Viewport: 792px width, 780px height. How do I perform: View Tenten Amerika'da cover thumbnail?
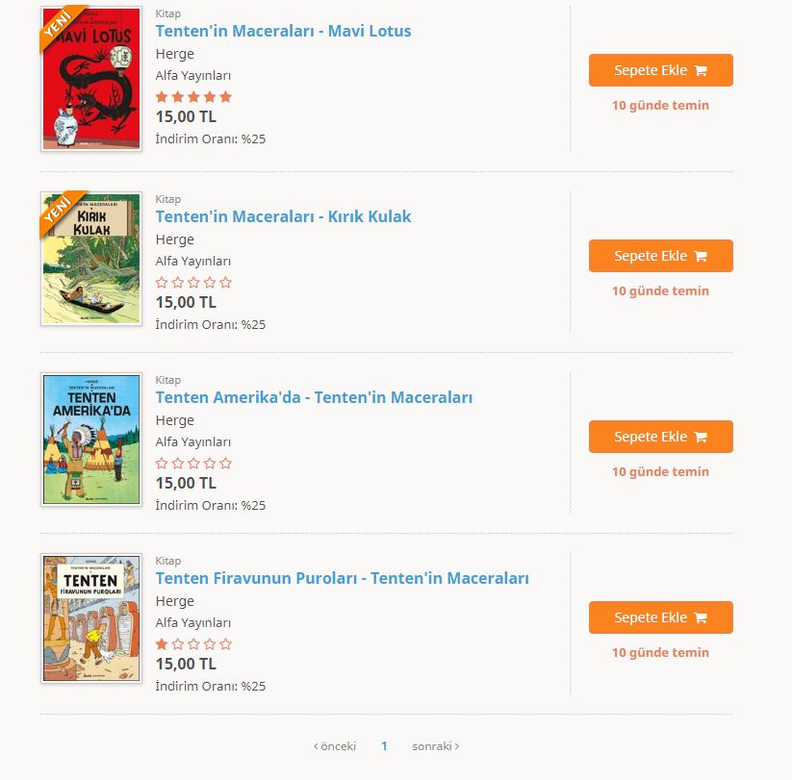91,440
